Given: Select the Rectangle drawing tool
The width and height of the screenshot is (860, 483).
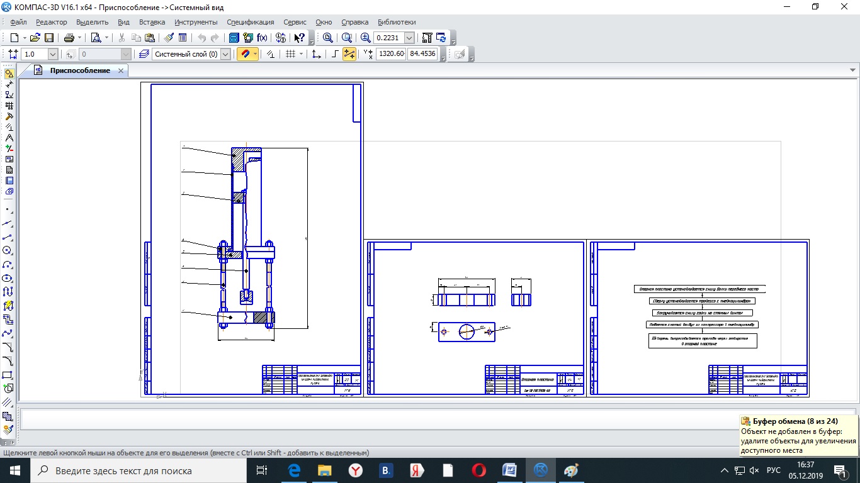Looking at the screenshot, I should (8, 375).
